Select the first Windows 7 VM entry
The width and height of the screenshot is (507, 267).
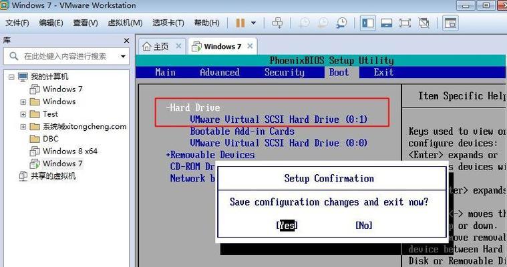click(x=62, y=89)
